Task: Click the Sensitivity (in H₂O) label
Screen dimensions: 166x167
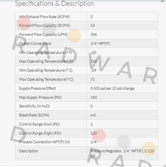Action: [34, 106]
